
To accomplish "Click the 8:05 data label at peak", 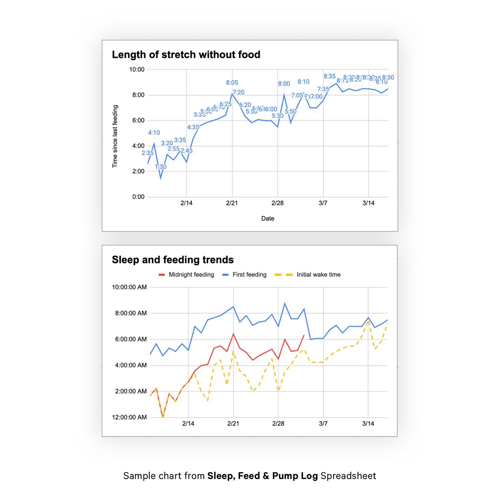I will point(232,83).
